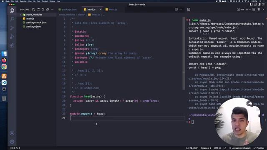Open the Run and Debug view
267x150 pixels.
pyautogui.click(x=12, y=36)
